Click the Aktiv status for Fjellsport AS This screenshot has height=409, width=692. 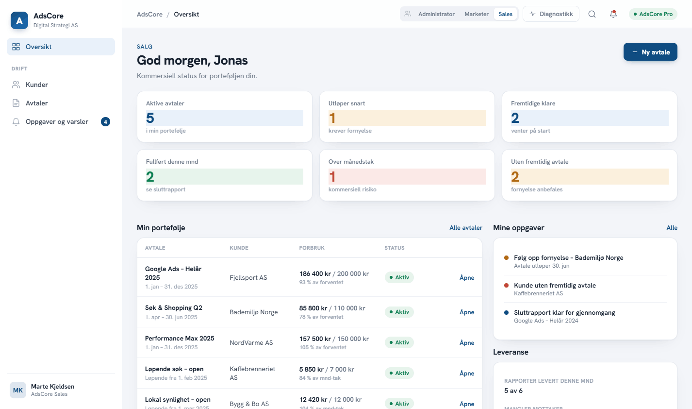399,278
